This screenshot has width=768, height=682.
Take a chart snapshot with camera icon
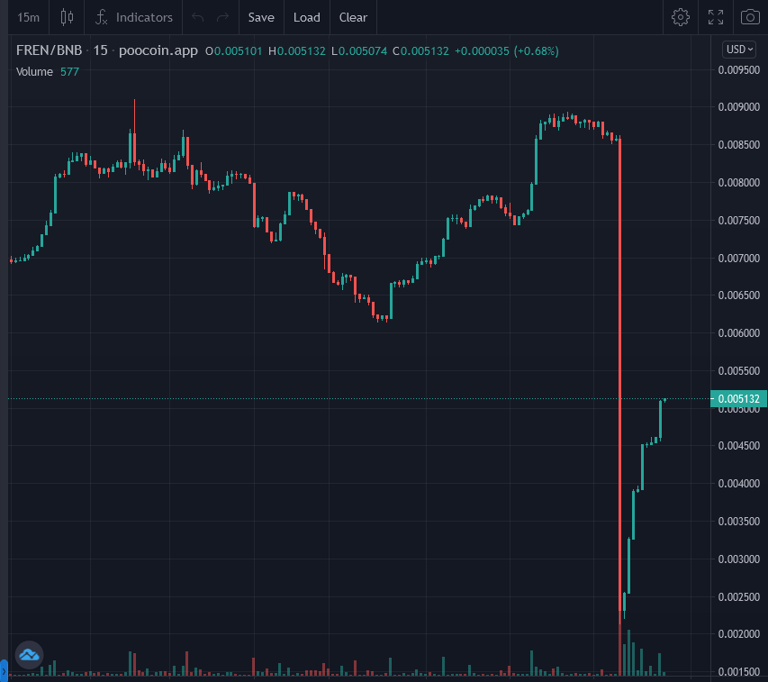tap(750, 18)
